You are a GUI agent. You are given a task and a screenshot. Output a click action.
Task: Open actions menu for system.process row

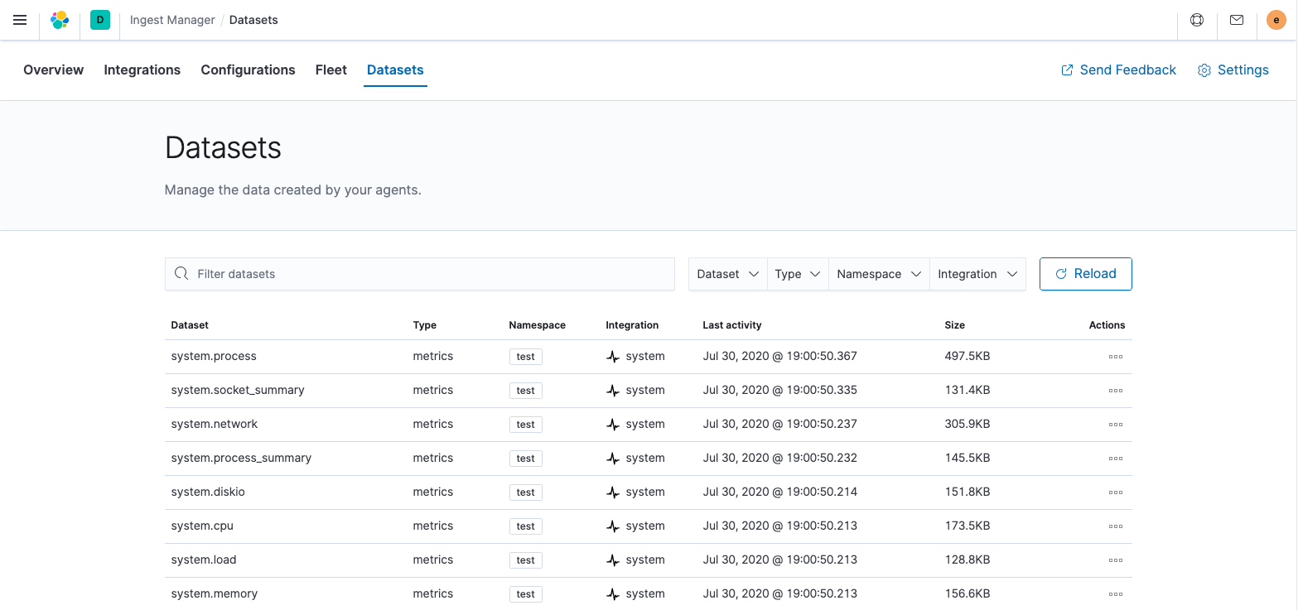point(1115,357)
